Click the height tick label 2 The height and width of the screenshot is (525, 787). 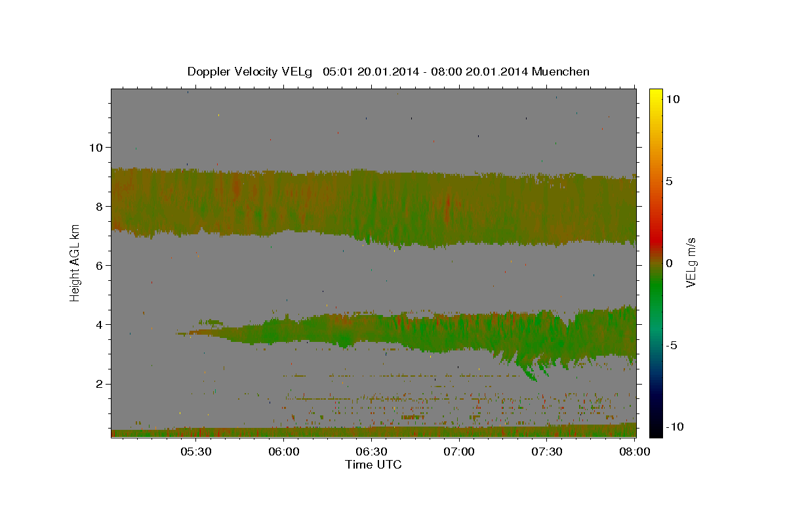tap(99, 384)
